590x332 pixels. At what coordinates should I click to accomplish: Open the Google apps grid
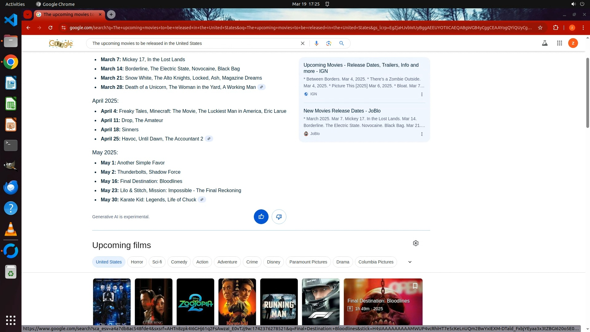559,43
